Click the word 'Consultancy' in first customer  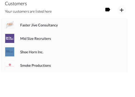coord(48,25)
